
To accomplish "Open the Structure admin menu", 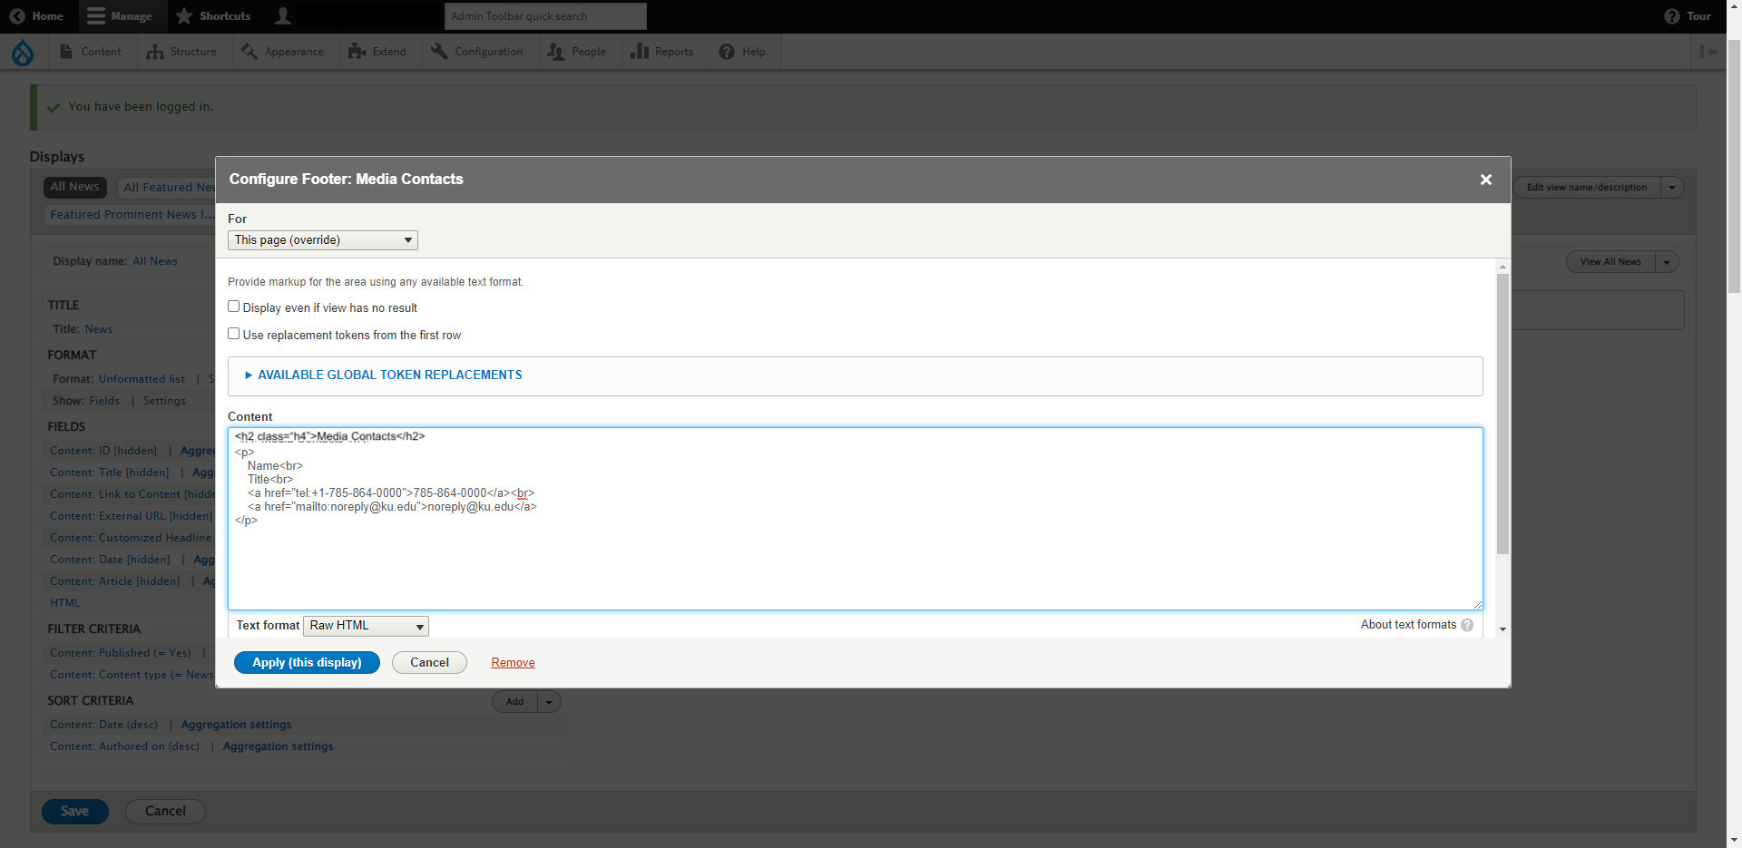I will (x=182, y=52).
